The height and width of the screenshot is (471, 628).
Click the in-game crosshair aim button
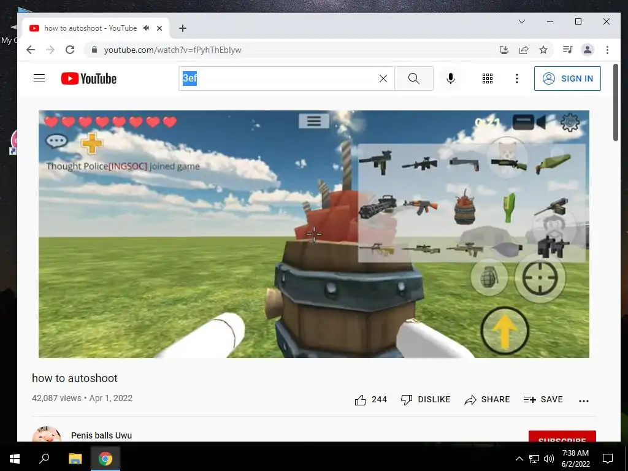[x=540, y=277]
